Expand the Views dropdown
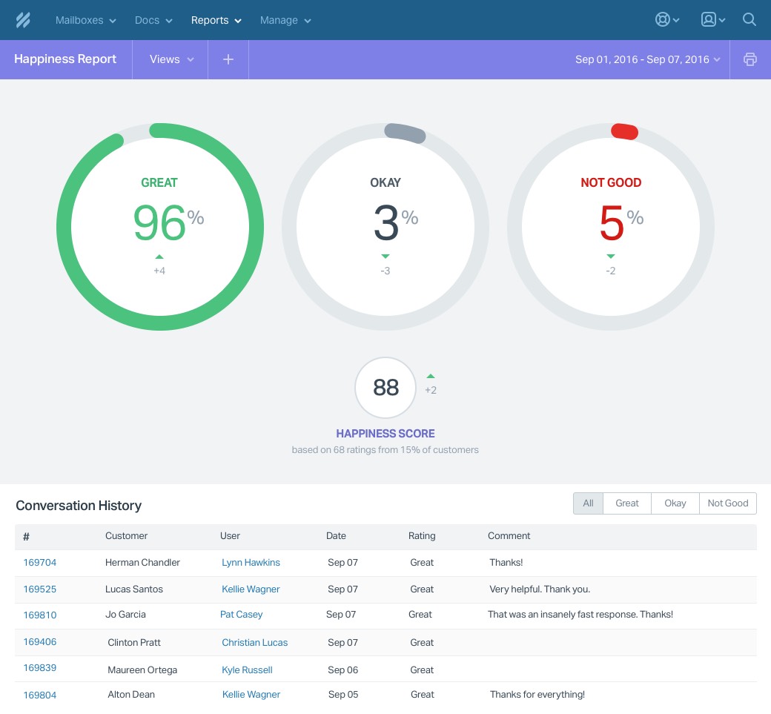This screenshot has width=771, height=714. click(x=170, y=59)
